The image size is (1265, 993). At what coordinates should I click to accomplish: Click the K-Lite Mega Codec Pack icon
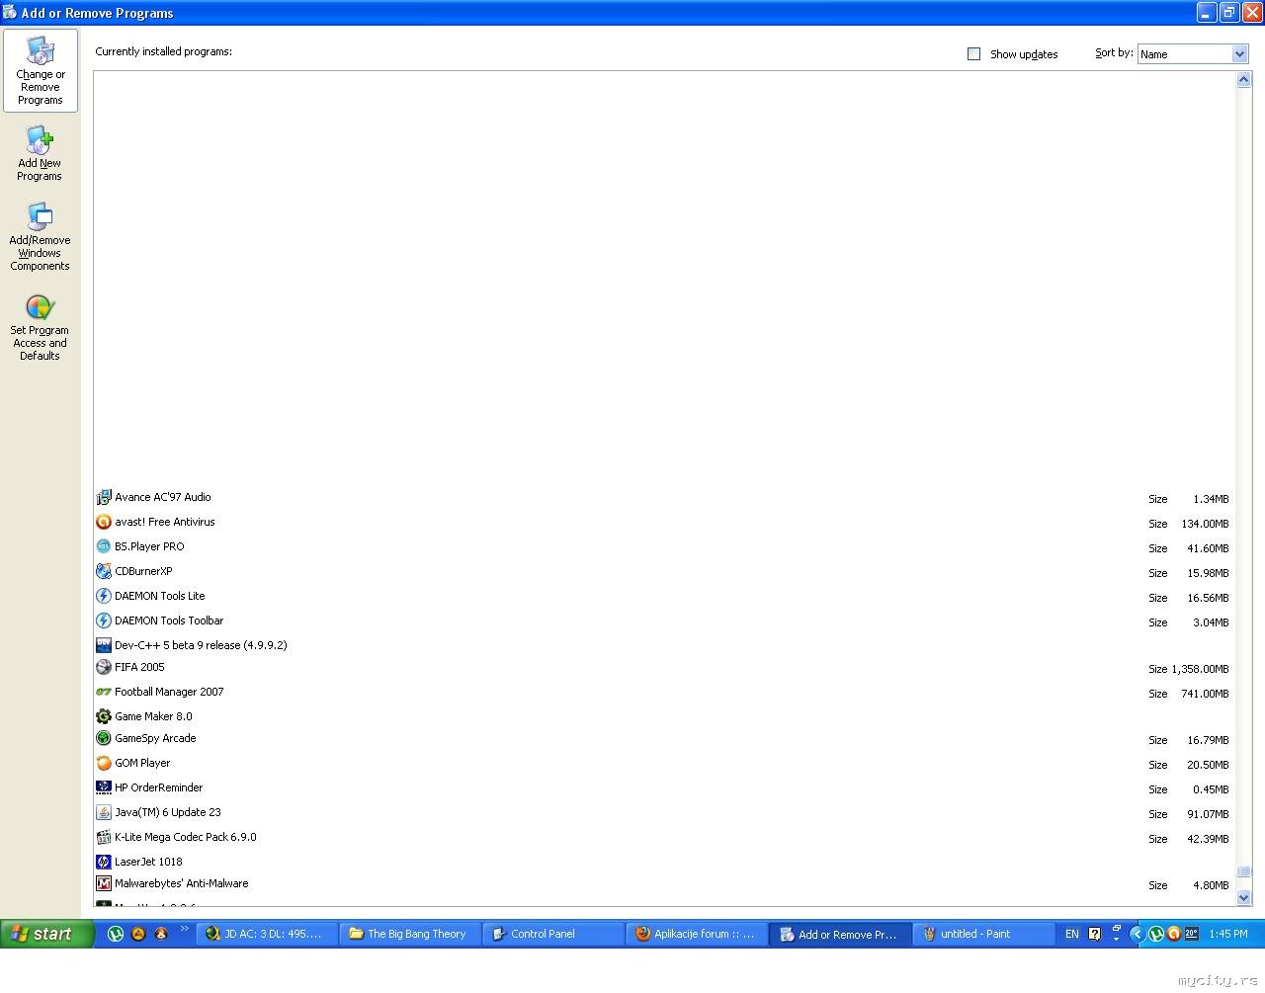tap(104, 837)
